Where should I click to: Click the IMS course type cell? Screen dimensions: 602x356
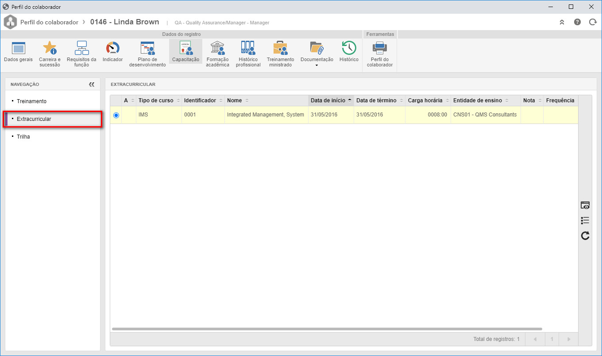(x=159, y=115)
